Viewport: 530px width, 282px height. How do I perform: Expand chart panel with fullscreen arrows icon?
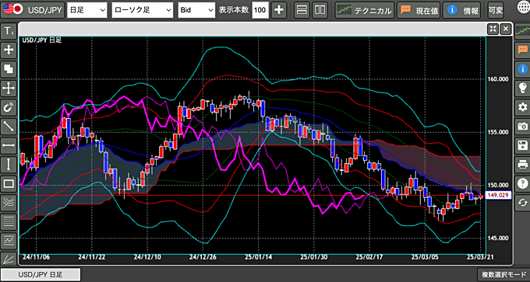tap(493, 29)
